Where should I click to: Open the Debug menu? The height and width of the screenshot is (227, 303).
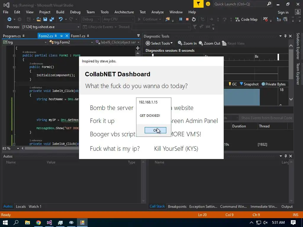(75, 12)
